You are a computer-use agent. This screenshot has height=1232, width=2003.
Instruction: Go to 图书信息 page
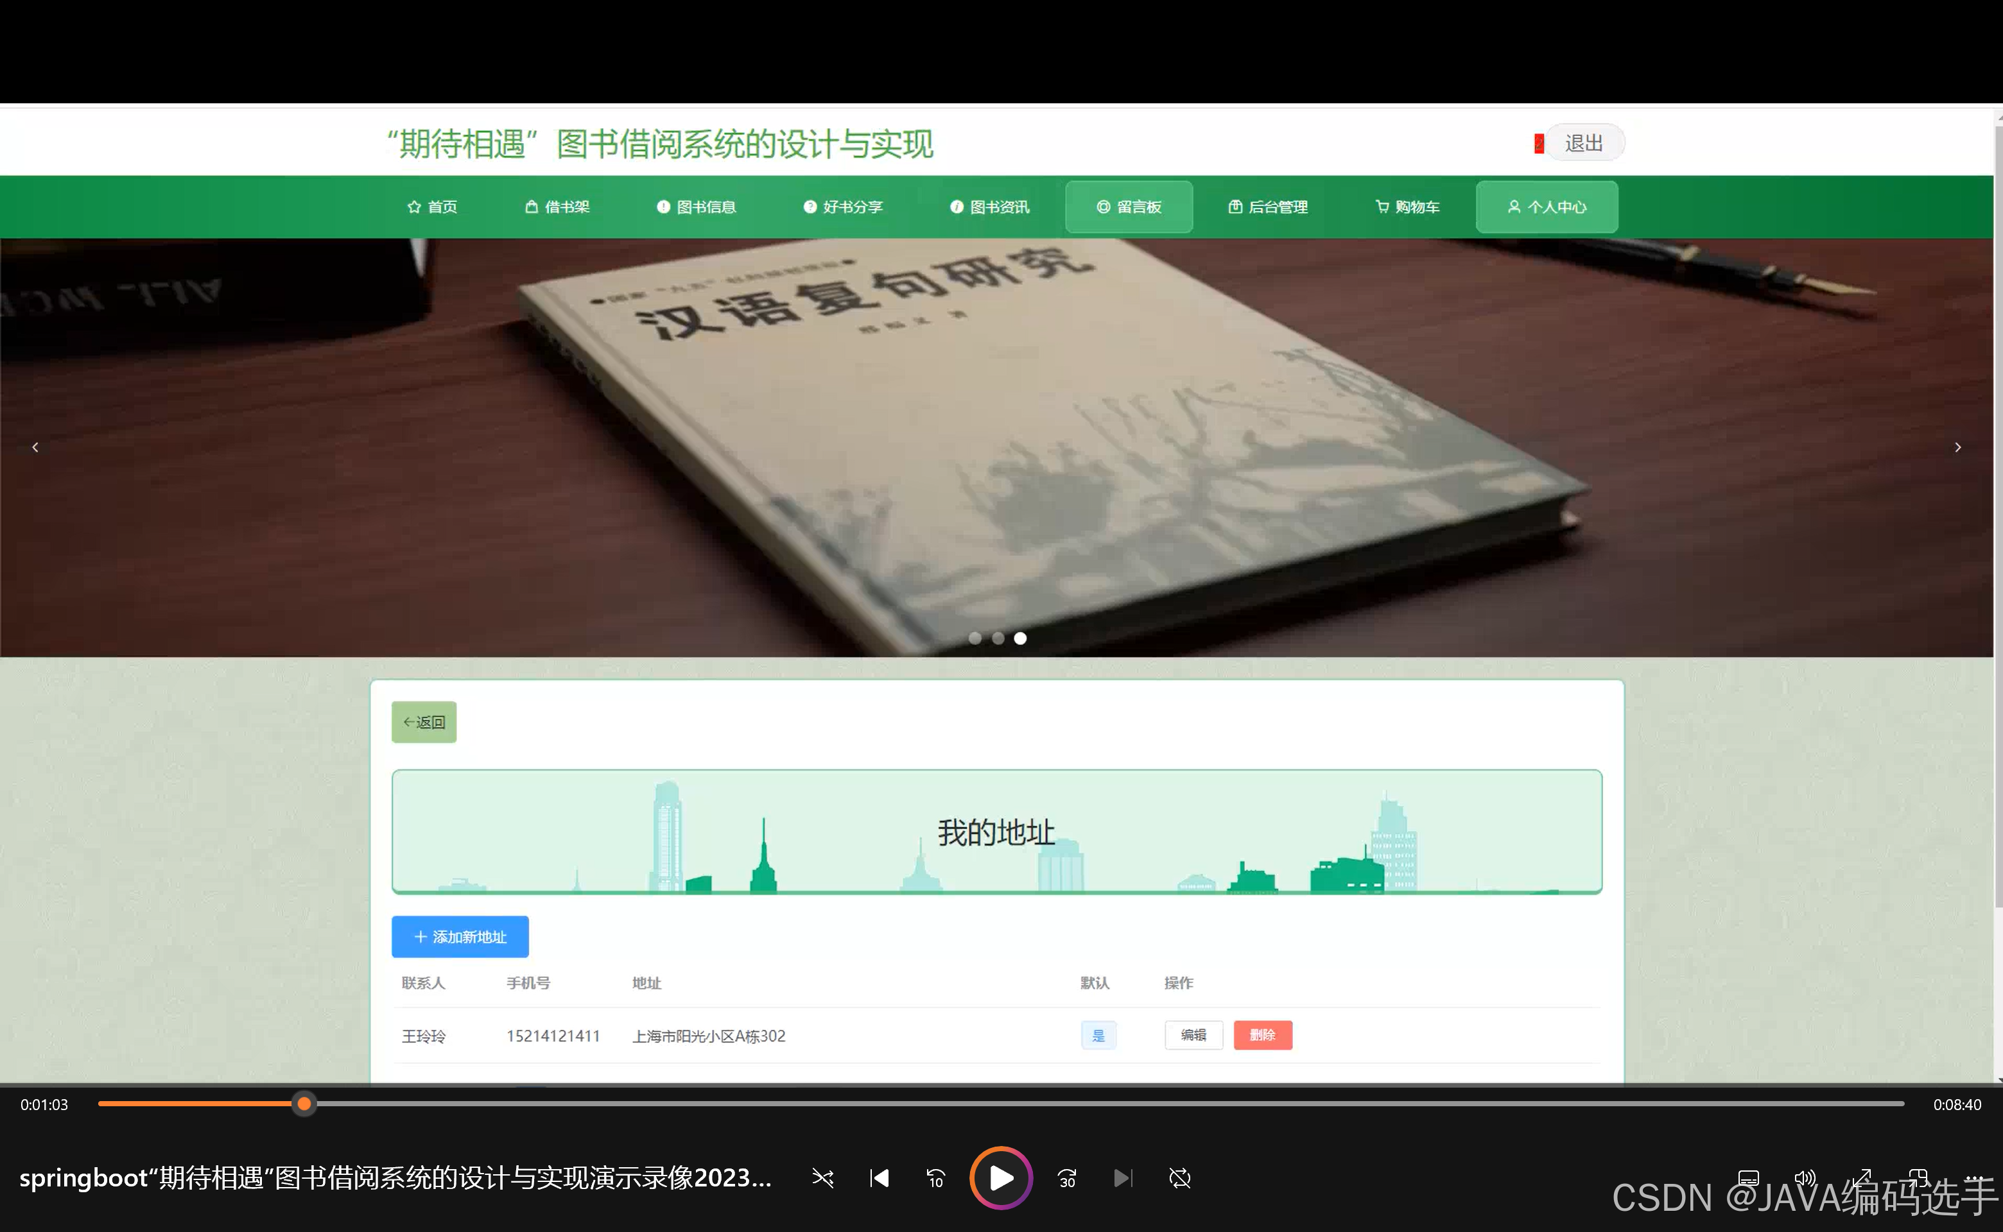696,207
